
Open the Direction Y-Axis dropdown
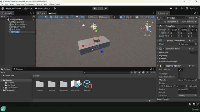coord(187,96)
